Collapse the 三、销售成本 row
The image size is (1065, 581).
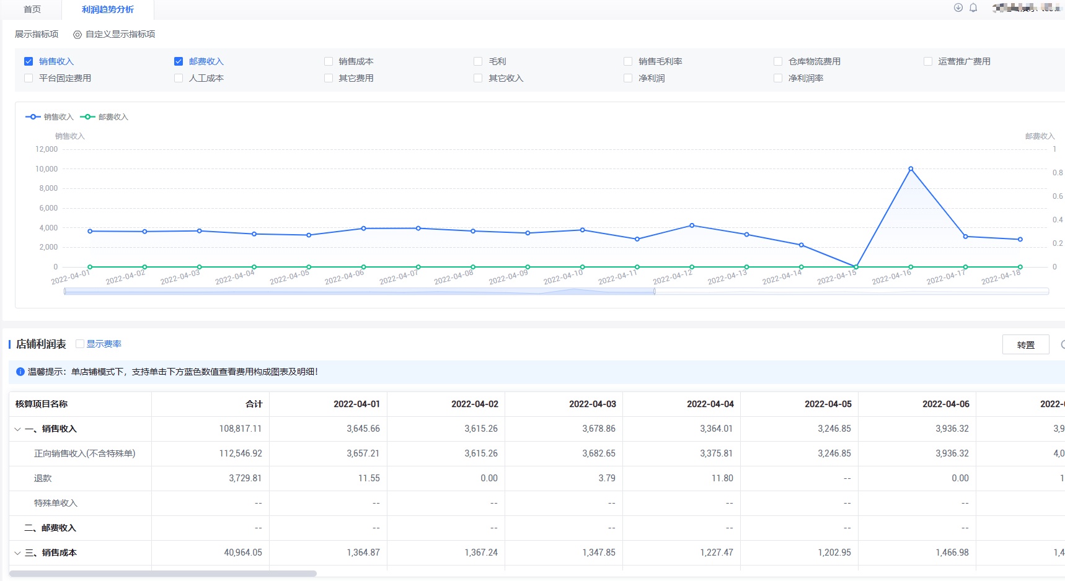(x=17, y=553)
